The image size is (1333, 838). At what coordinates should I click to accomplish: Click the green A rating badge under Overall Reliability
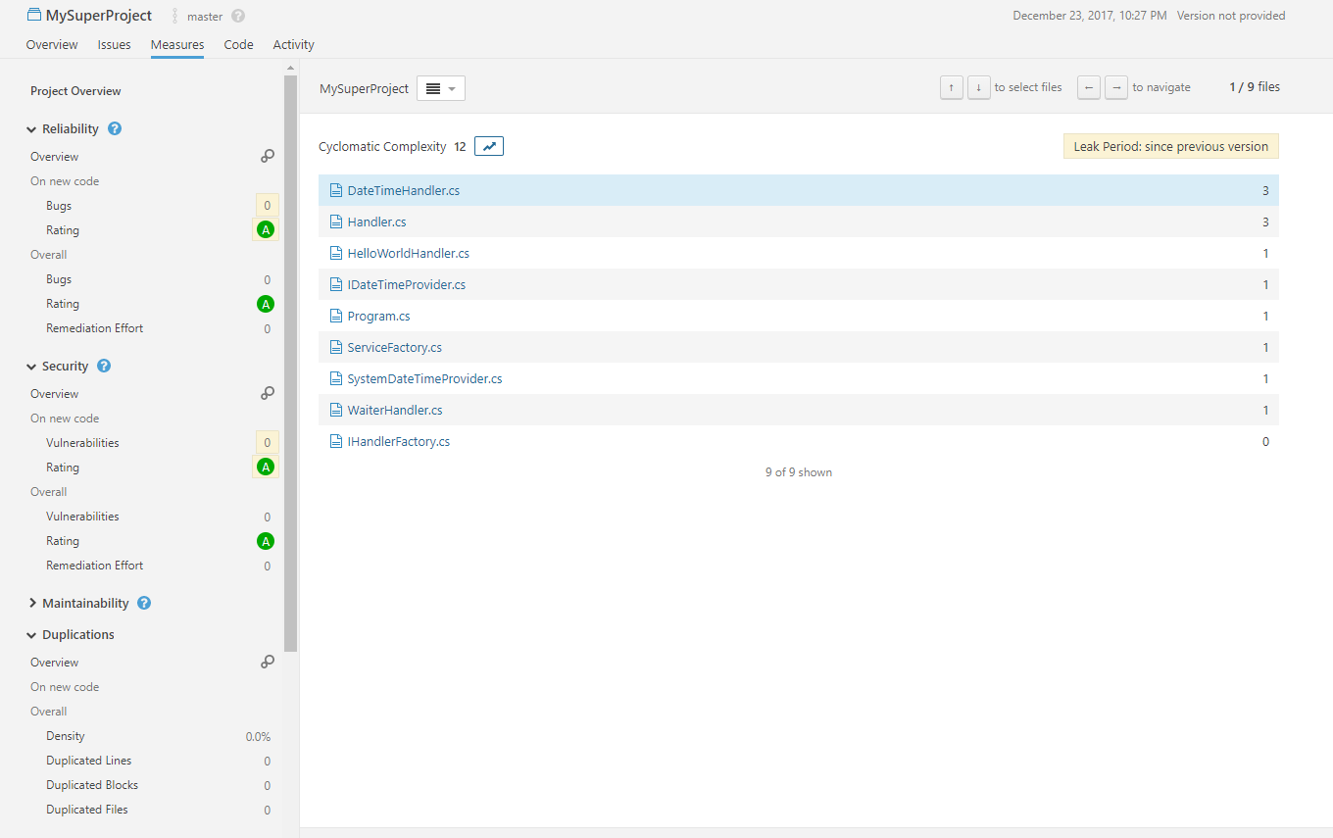(265, 304)
